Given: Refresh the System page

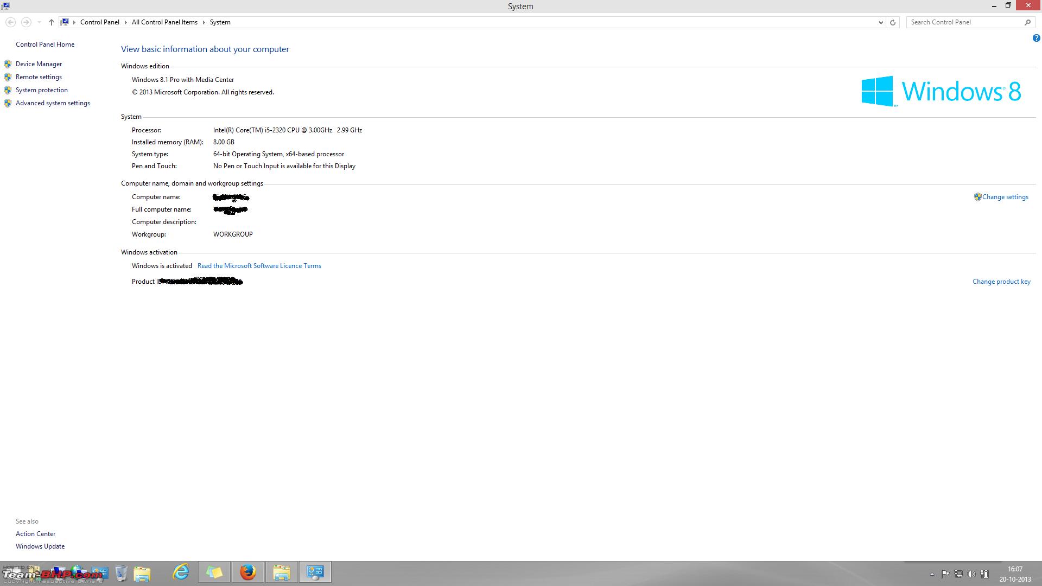Looking at the screenshot, I should click(x=893, y=22).
